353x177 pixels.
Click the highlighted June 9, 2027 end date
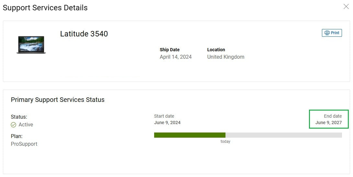[x=328, y=123]
